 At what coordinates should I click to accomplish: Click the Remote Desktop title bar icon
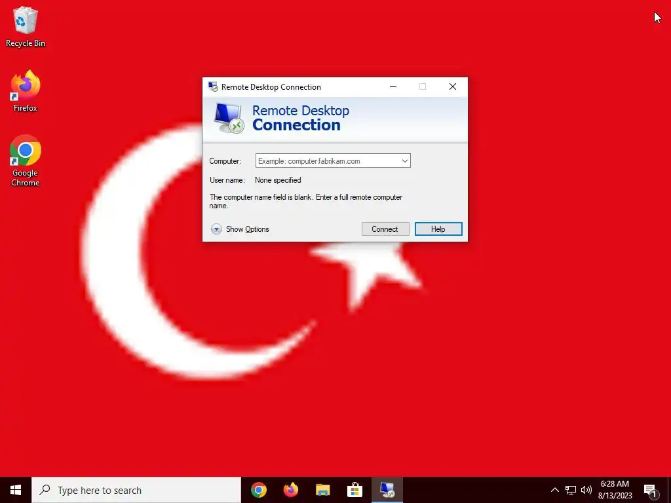213,87
